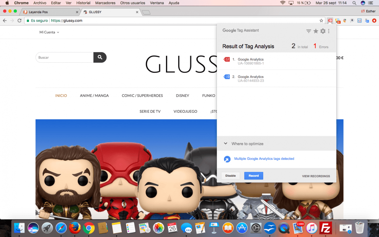Open Tag Assistant settings gear
This screenshot has height=237, width=379.
click(323, 31)
